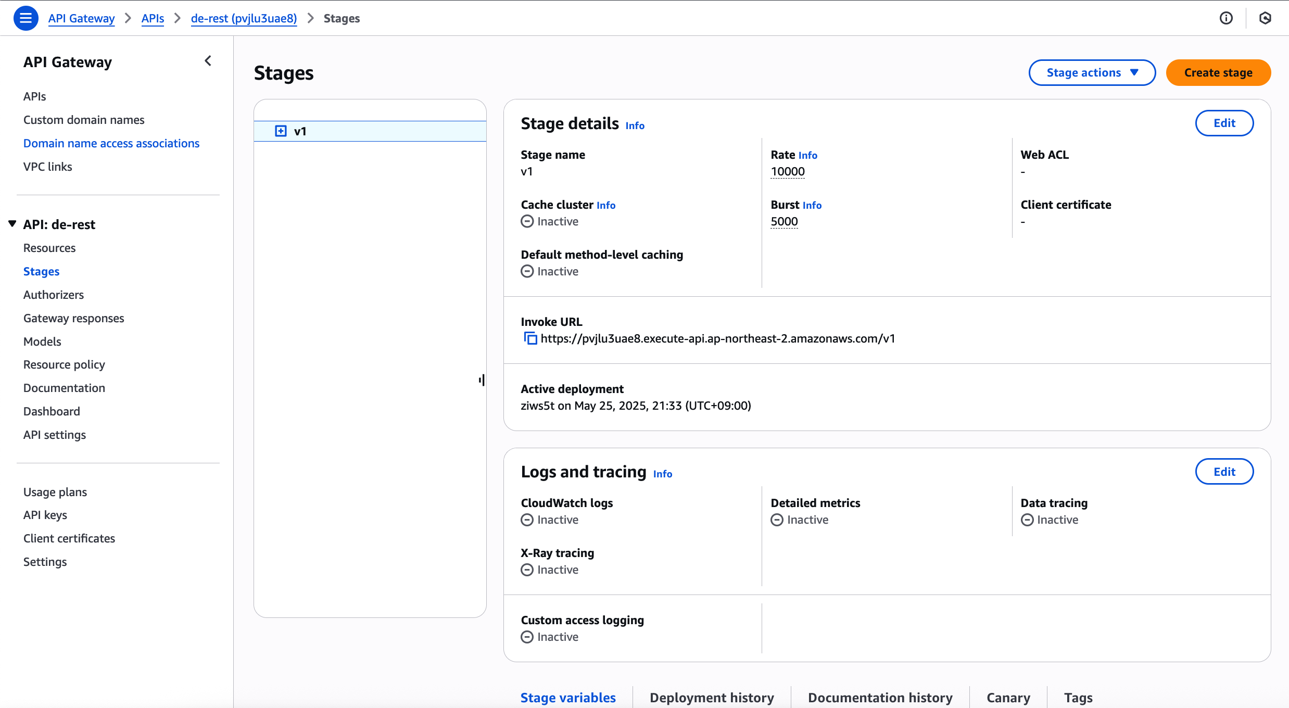Viewport: 1289px width, 708px height.
Task: Collapse the API Gateway side panel chevron
Action: click(x=208, y=61)
